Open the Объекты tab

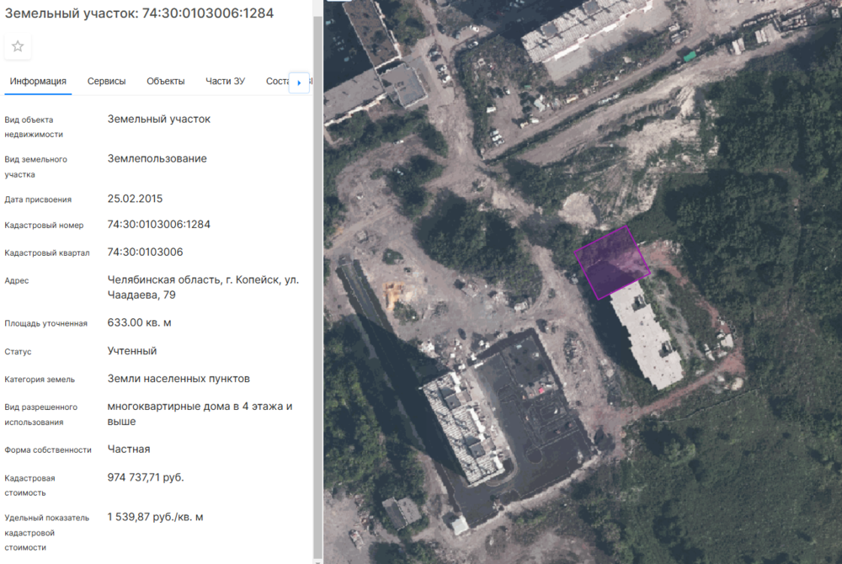[x=165, y=82]
